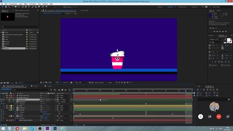Open Opera browser from taskbar
The height and width of the screenshot is (131, 233).
(x=17, y=128)
